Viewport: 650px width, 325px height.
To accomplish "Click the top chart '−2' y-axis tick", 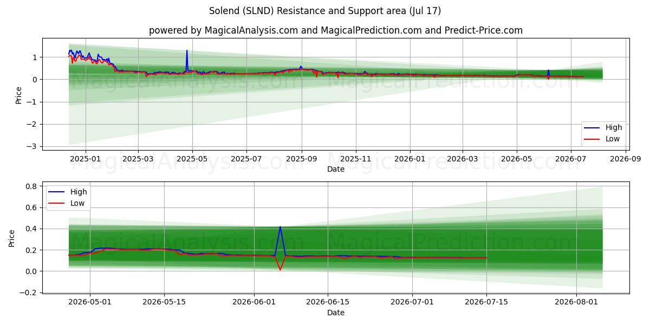I will tap(32, 125).
